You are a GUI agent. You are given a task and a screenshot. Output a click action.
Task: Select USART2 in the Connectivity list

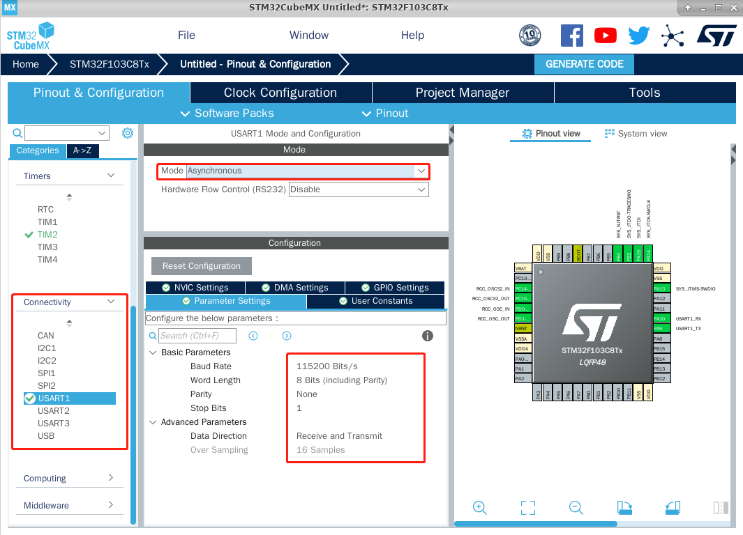click(x=54, y=411)
